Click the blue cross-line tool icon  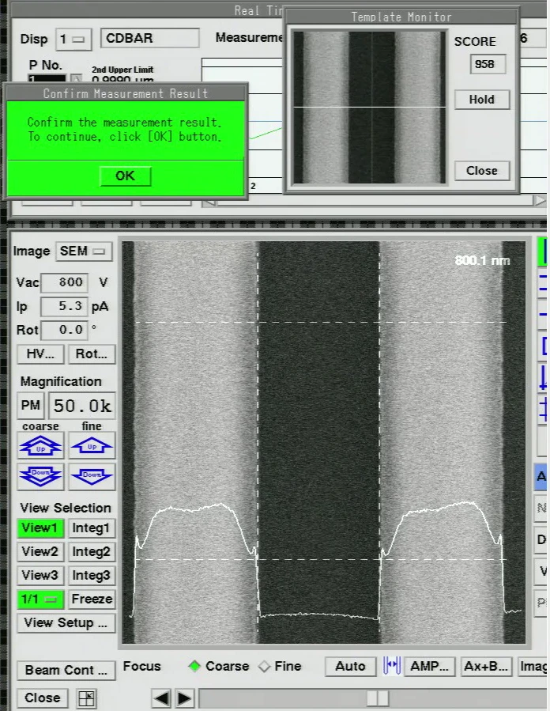[542, 409]
